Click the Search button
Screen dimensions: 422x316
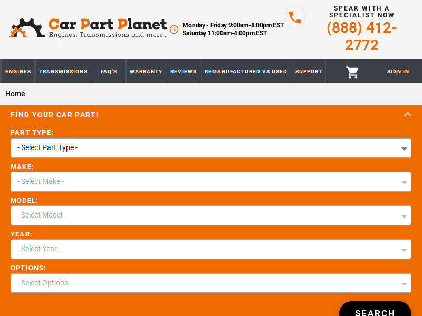point(375,309)
